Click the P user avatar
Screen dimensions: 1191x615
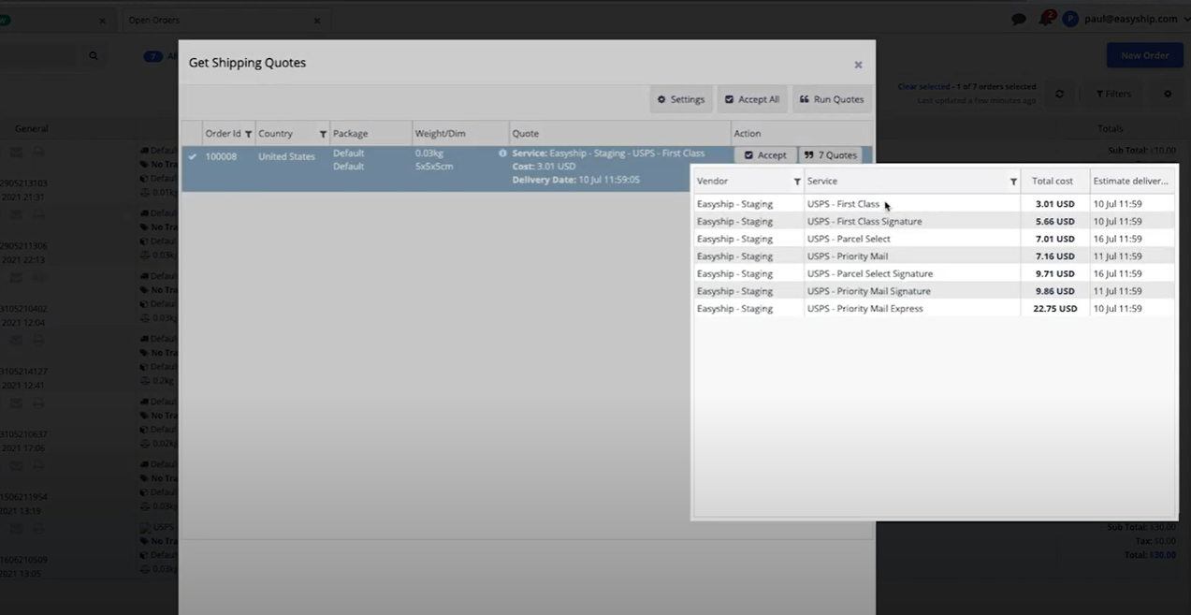pyautogui.click(x=1070, y=19)
